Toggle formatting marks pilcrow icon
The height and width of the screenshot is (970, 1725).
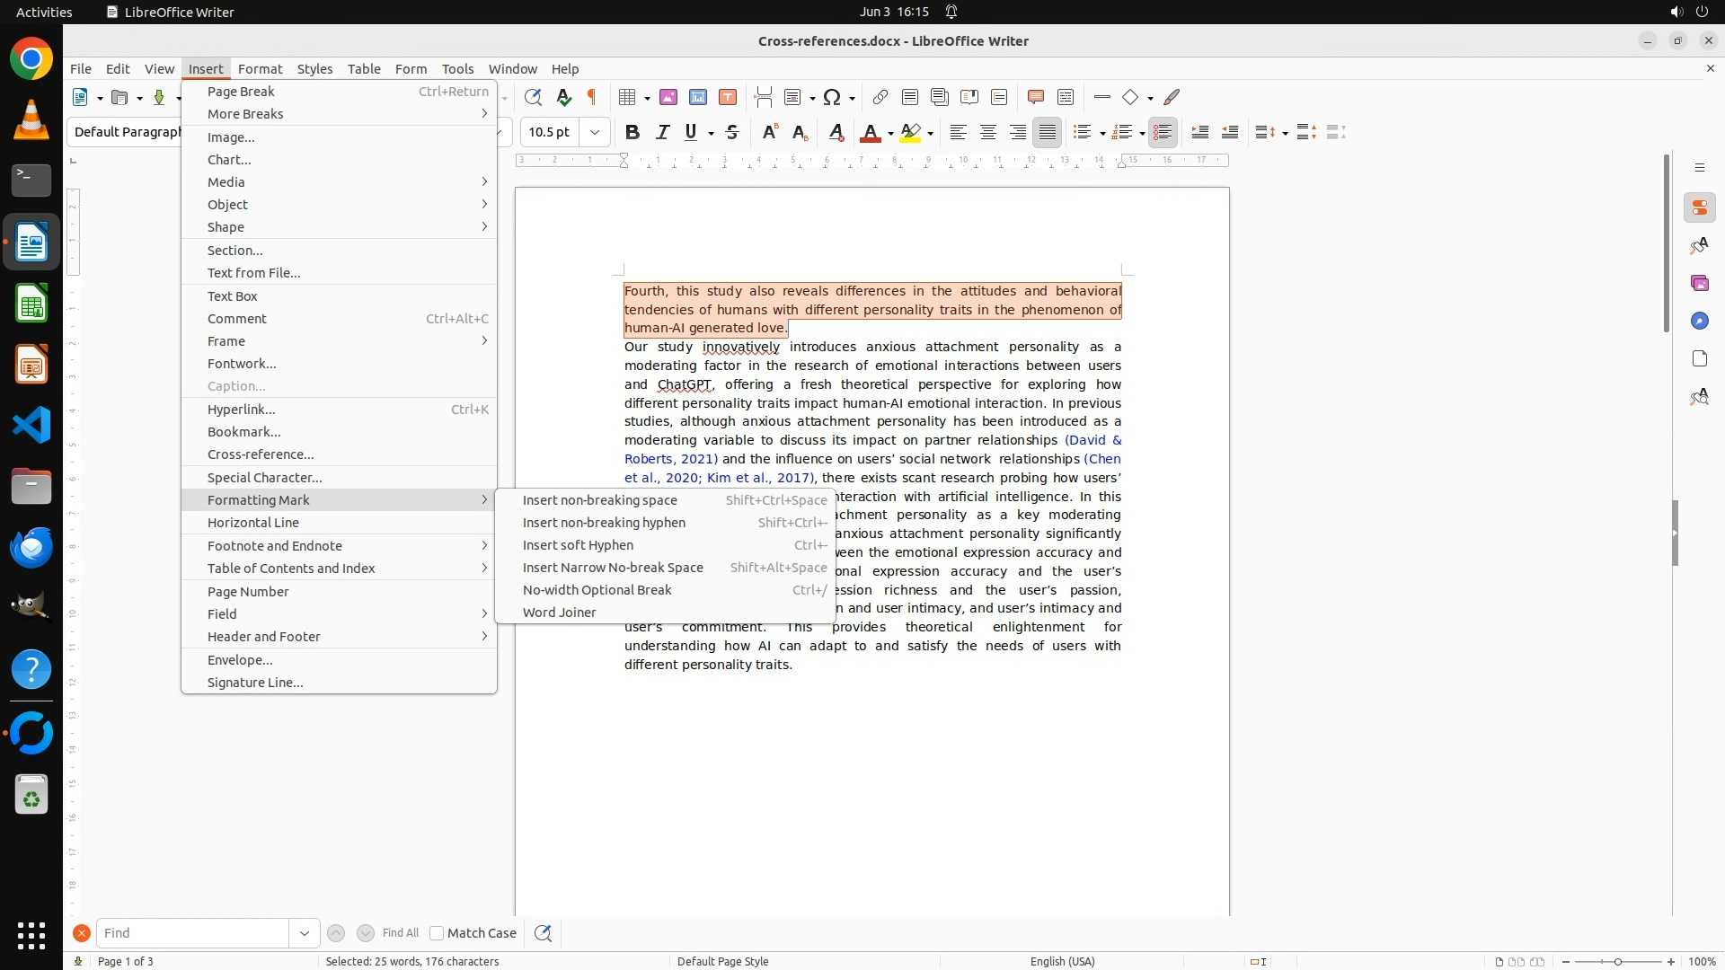592,97
